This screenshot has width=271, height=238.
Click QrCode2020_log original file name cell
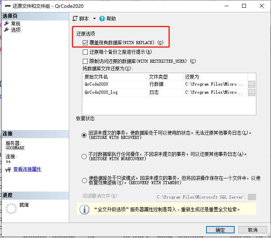[115, 92]
